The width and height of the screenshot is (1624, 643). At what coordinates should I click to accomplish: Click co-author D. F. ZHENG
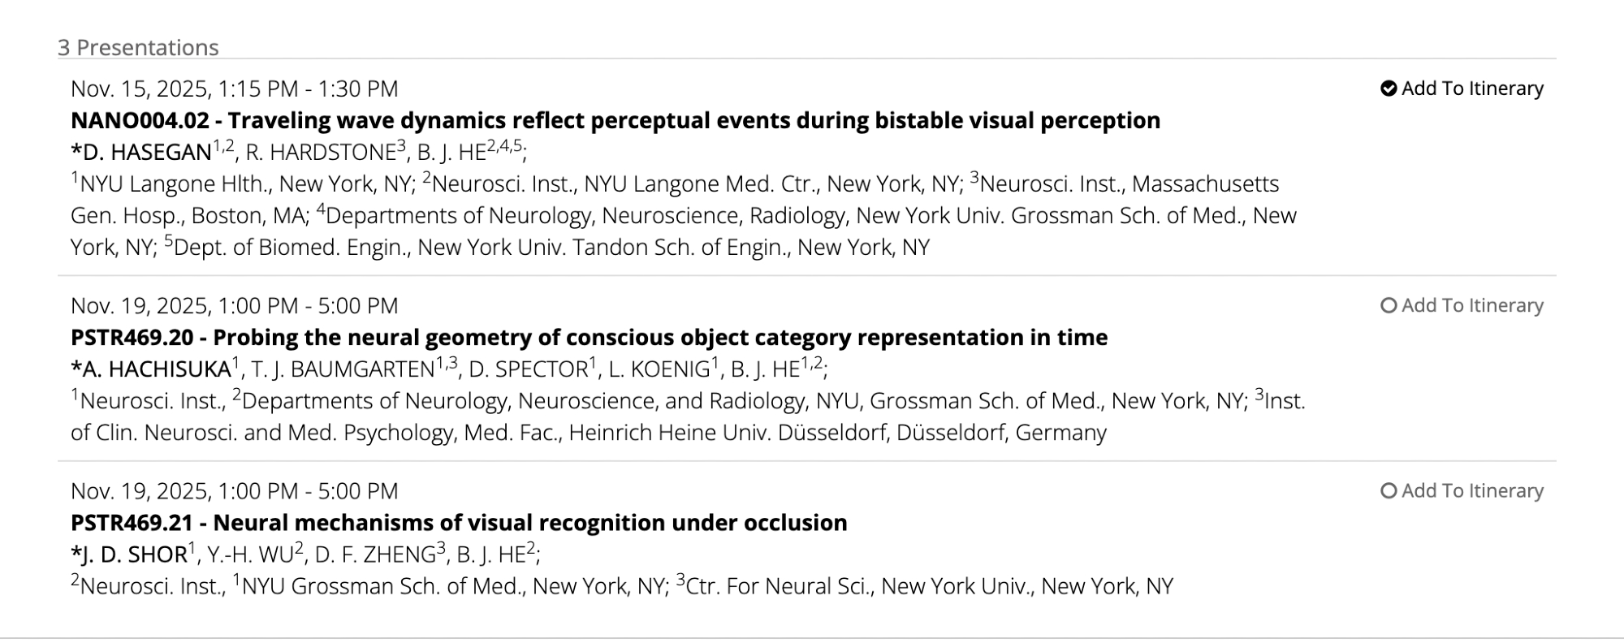click(375, 555)
